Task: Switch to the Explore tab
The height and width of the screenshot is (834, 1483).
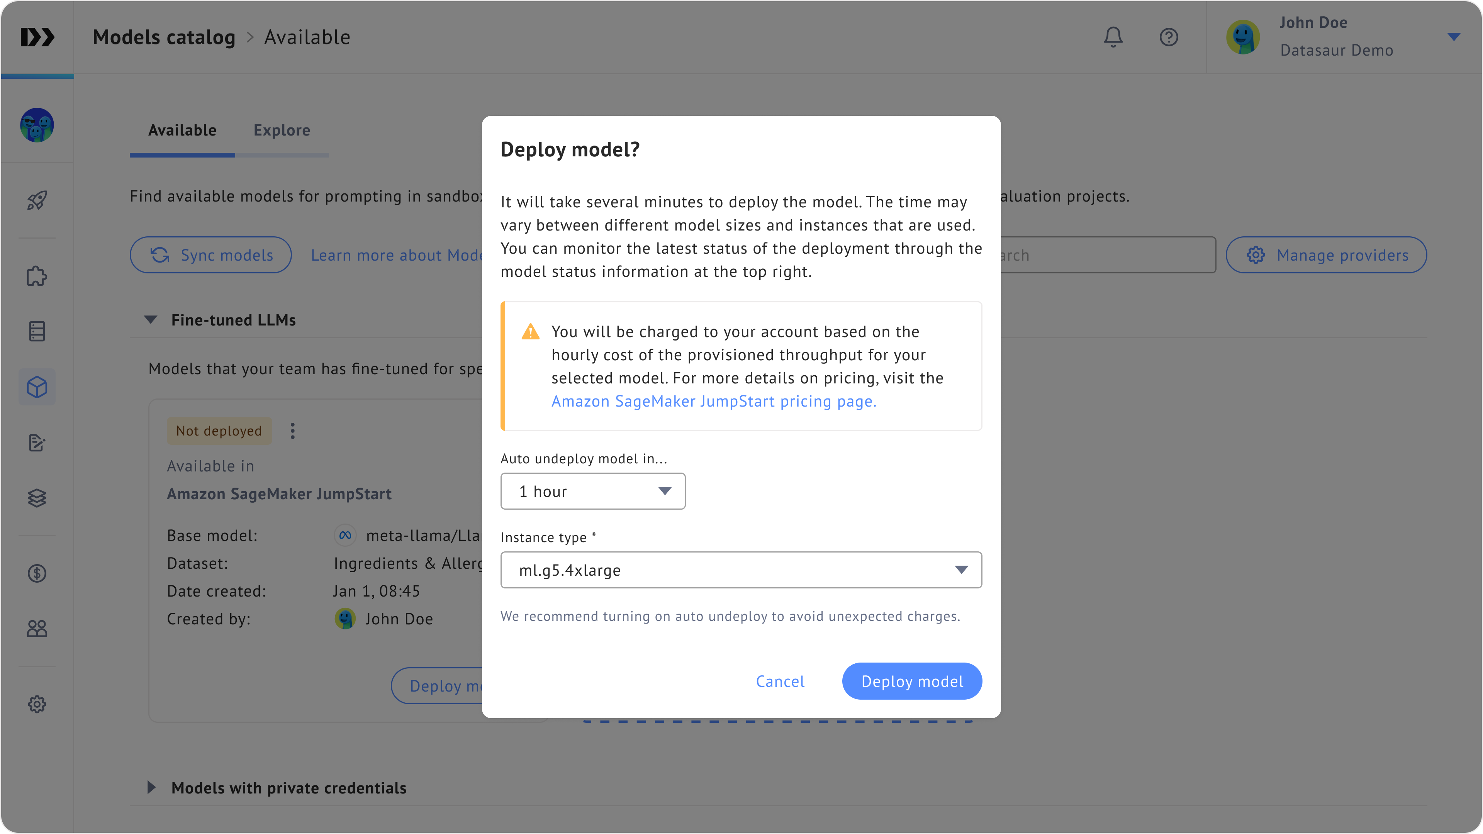Action: click(282, 131)
